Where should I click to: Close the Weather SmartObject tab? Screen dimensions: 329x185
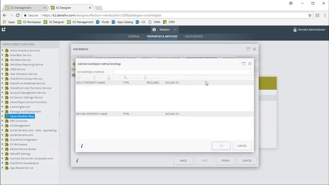point(175,30)
